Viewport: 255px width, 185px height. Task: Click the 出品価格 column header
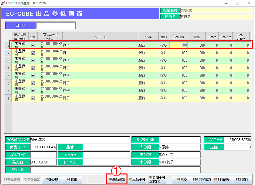[178, 37]
